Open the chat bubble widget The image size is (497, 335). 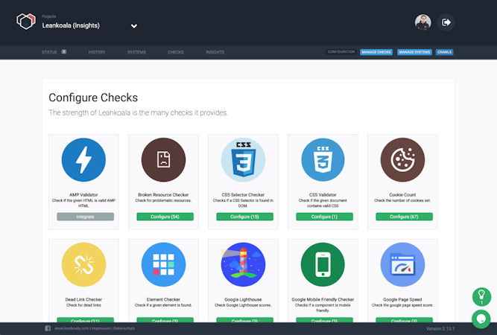tap(481, 319)
